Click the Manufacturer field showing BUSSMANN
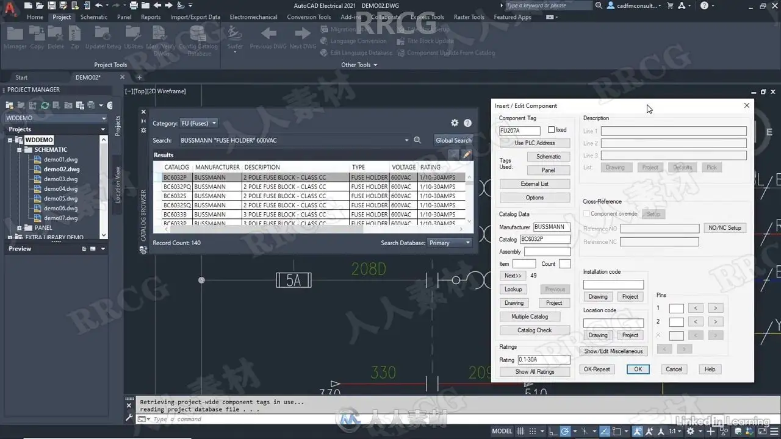Screen dimensions: 781x439 (551, 227)
